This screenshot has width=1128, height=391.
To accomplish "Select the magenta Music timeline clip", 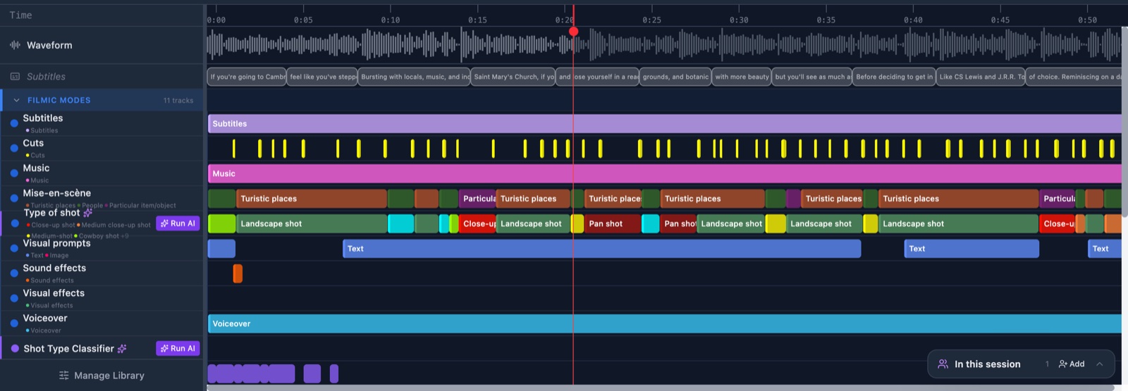I will tap(664, 173).
